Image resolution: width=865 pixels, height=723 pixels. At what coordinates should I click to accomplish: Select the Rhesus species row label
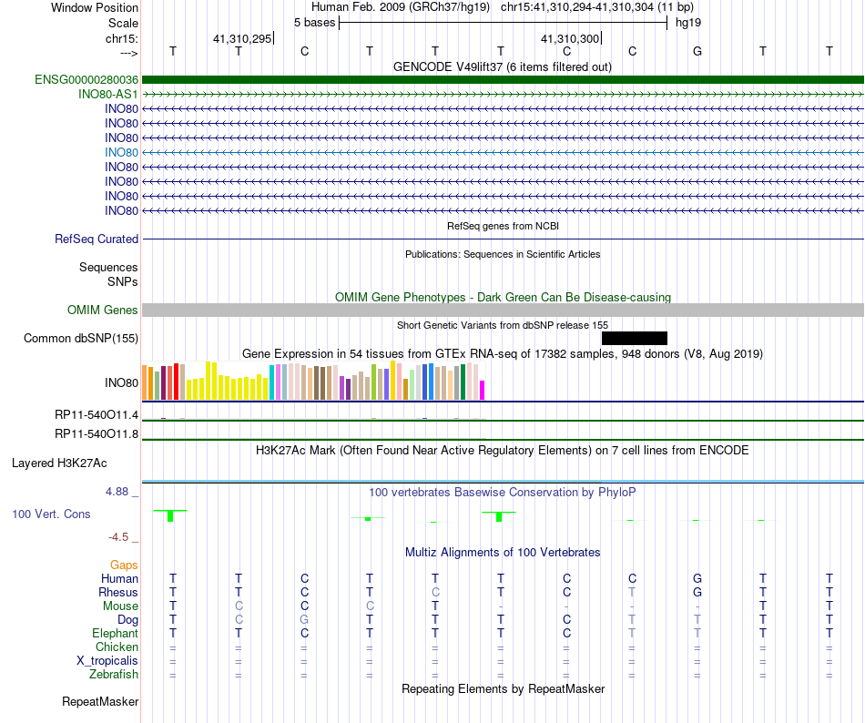118,592
